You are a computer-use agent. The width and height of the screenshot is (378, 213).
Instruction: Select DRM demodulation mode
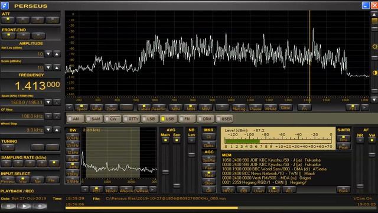pyautogui.click(x=206, y=119)
